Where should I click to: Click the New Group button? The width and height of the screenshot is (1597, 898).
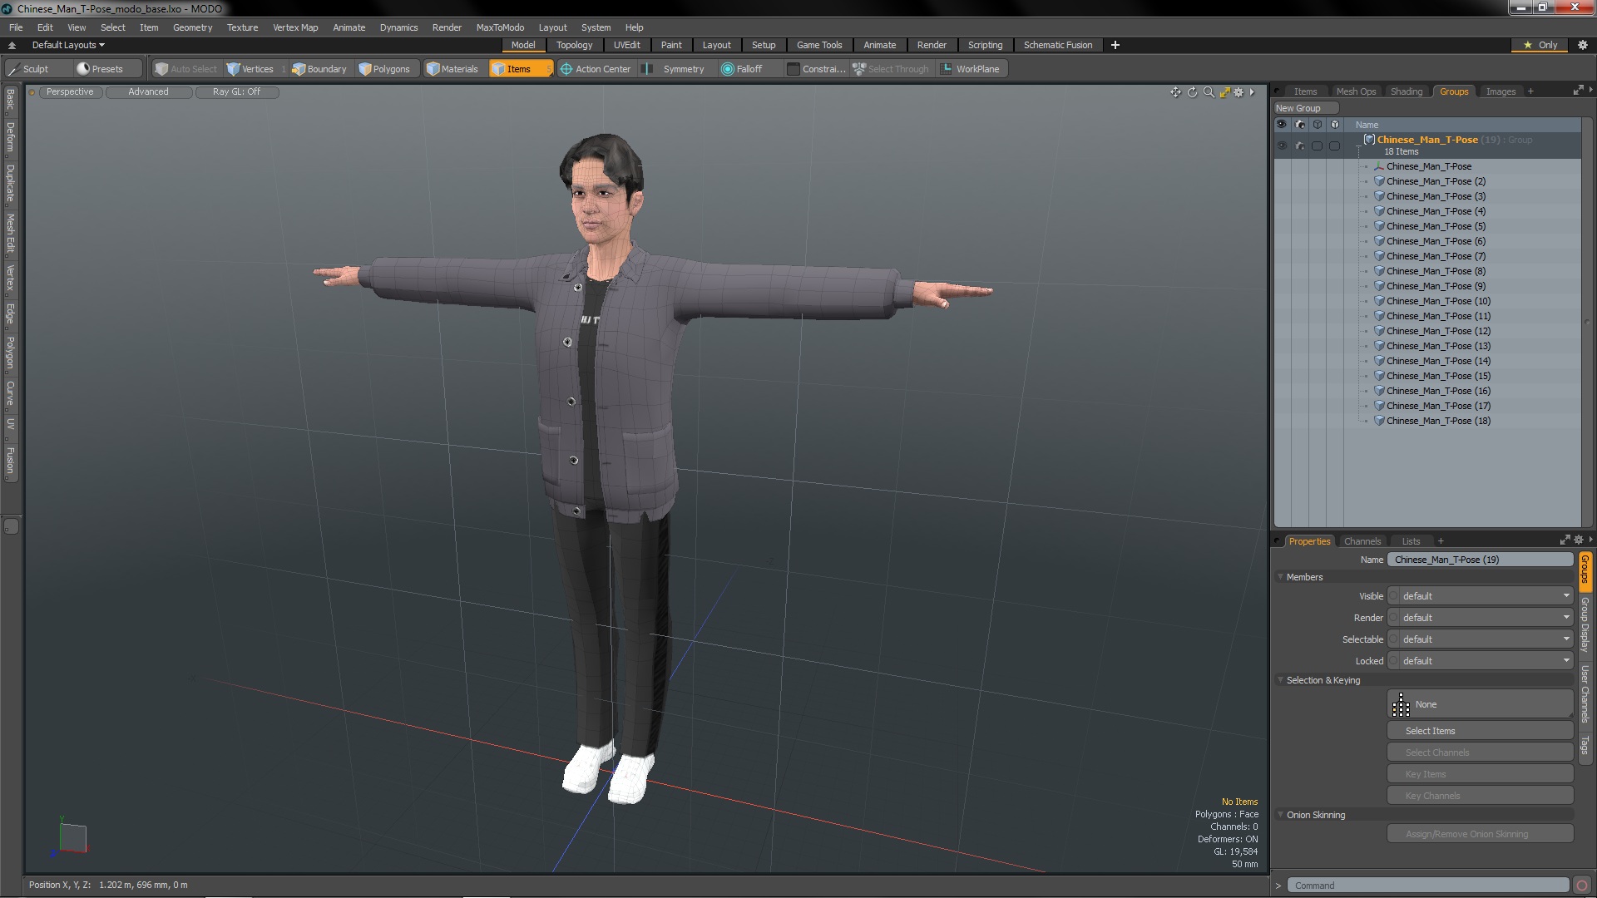pos(1305,108)
